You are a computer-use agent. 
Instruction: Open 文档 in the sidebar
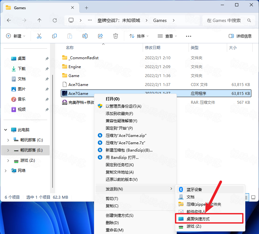21,79
